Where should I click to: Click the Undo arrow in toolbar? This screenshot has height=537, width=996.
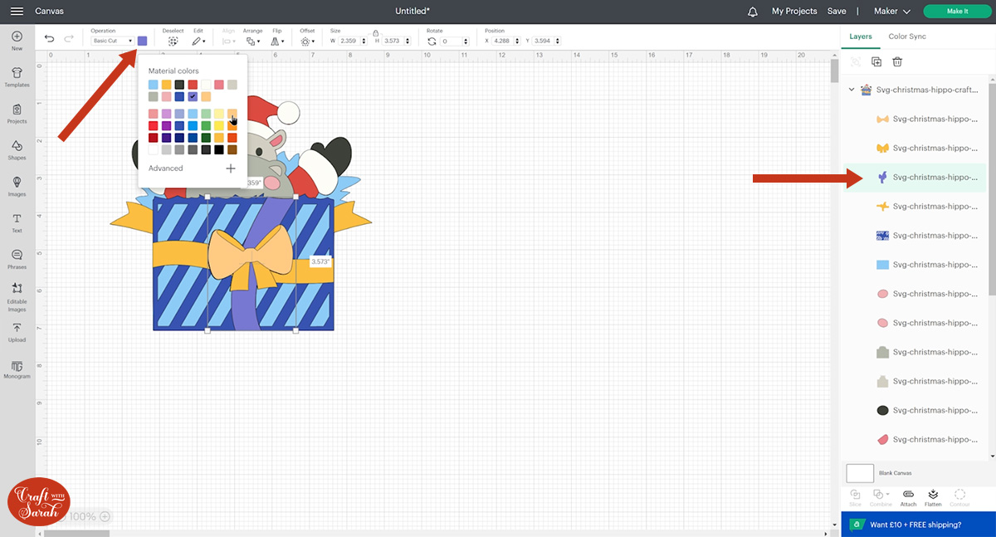click(50, 38)
